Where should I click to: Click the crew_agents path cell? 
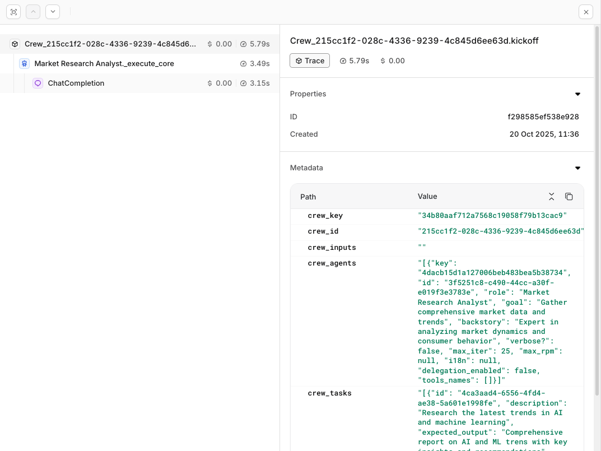point(332,263)
